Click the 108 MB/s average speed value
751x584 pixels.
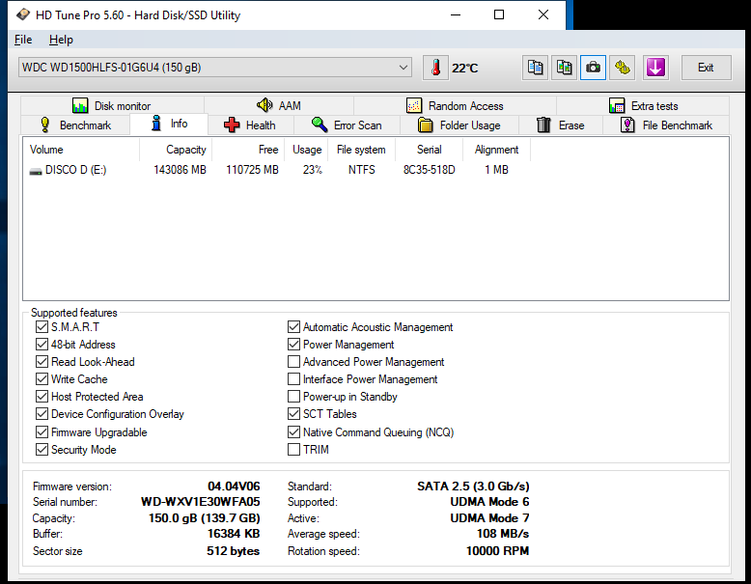tap(503, 534)
